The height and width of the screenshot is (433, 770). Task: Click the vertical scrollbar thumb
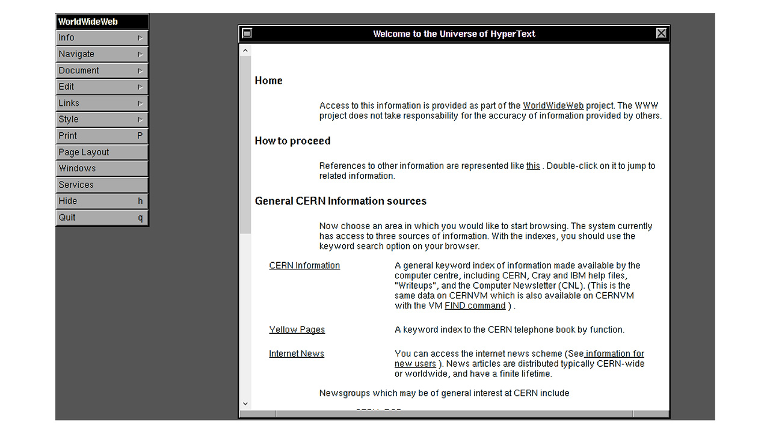point(245,144)
